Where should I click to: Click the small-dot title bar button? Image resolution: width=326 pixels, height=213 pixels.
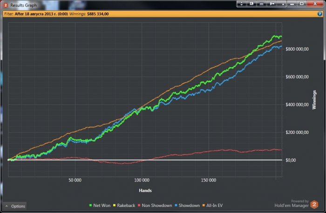[282, 4]
